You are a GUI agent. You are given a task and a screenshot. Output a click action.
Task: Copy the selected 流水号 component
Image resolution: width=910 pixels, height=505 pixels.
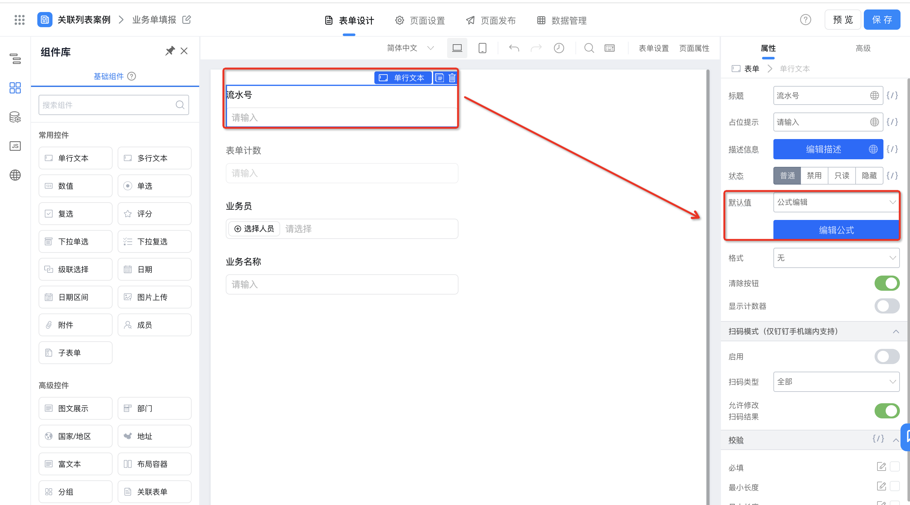[x=440, y=78]
